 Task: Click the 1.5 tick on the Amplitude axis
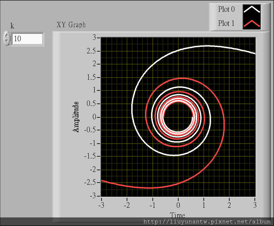(91, 77)
